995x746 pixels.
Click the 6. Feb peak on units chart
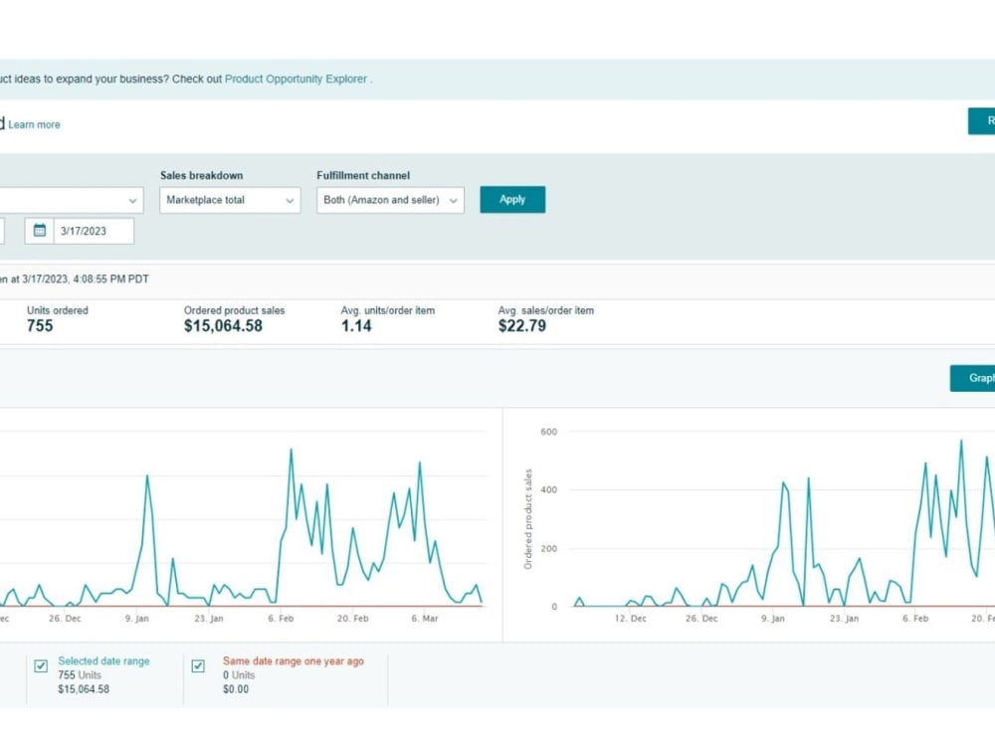[x=292, y=450]
